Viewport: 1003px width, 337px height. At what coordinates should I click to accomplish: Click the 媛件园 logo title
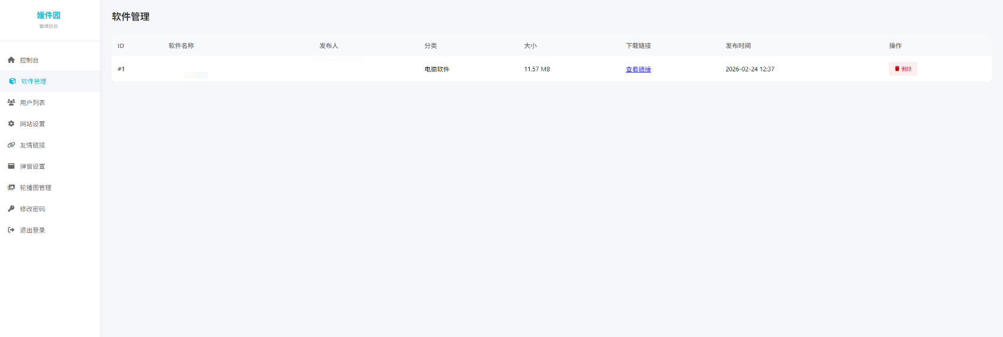pos(49,15)
